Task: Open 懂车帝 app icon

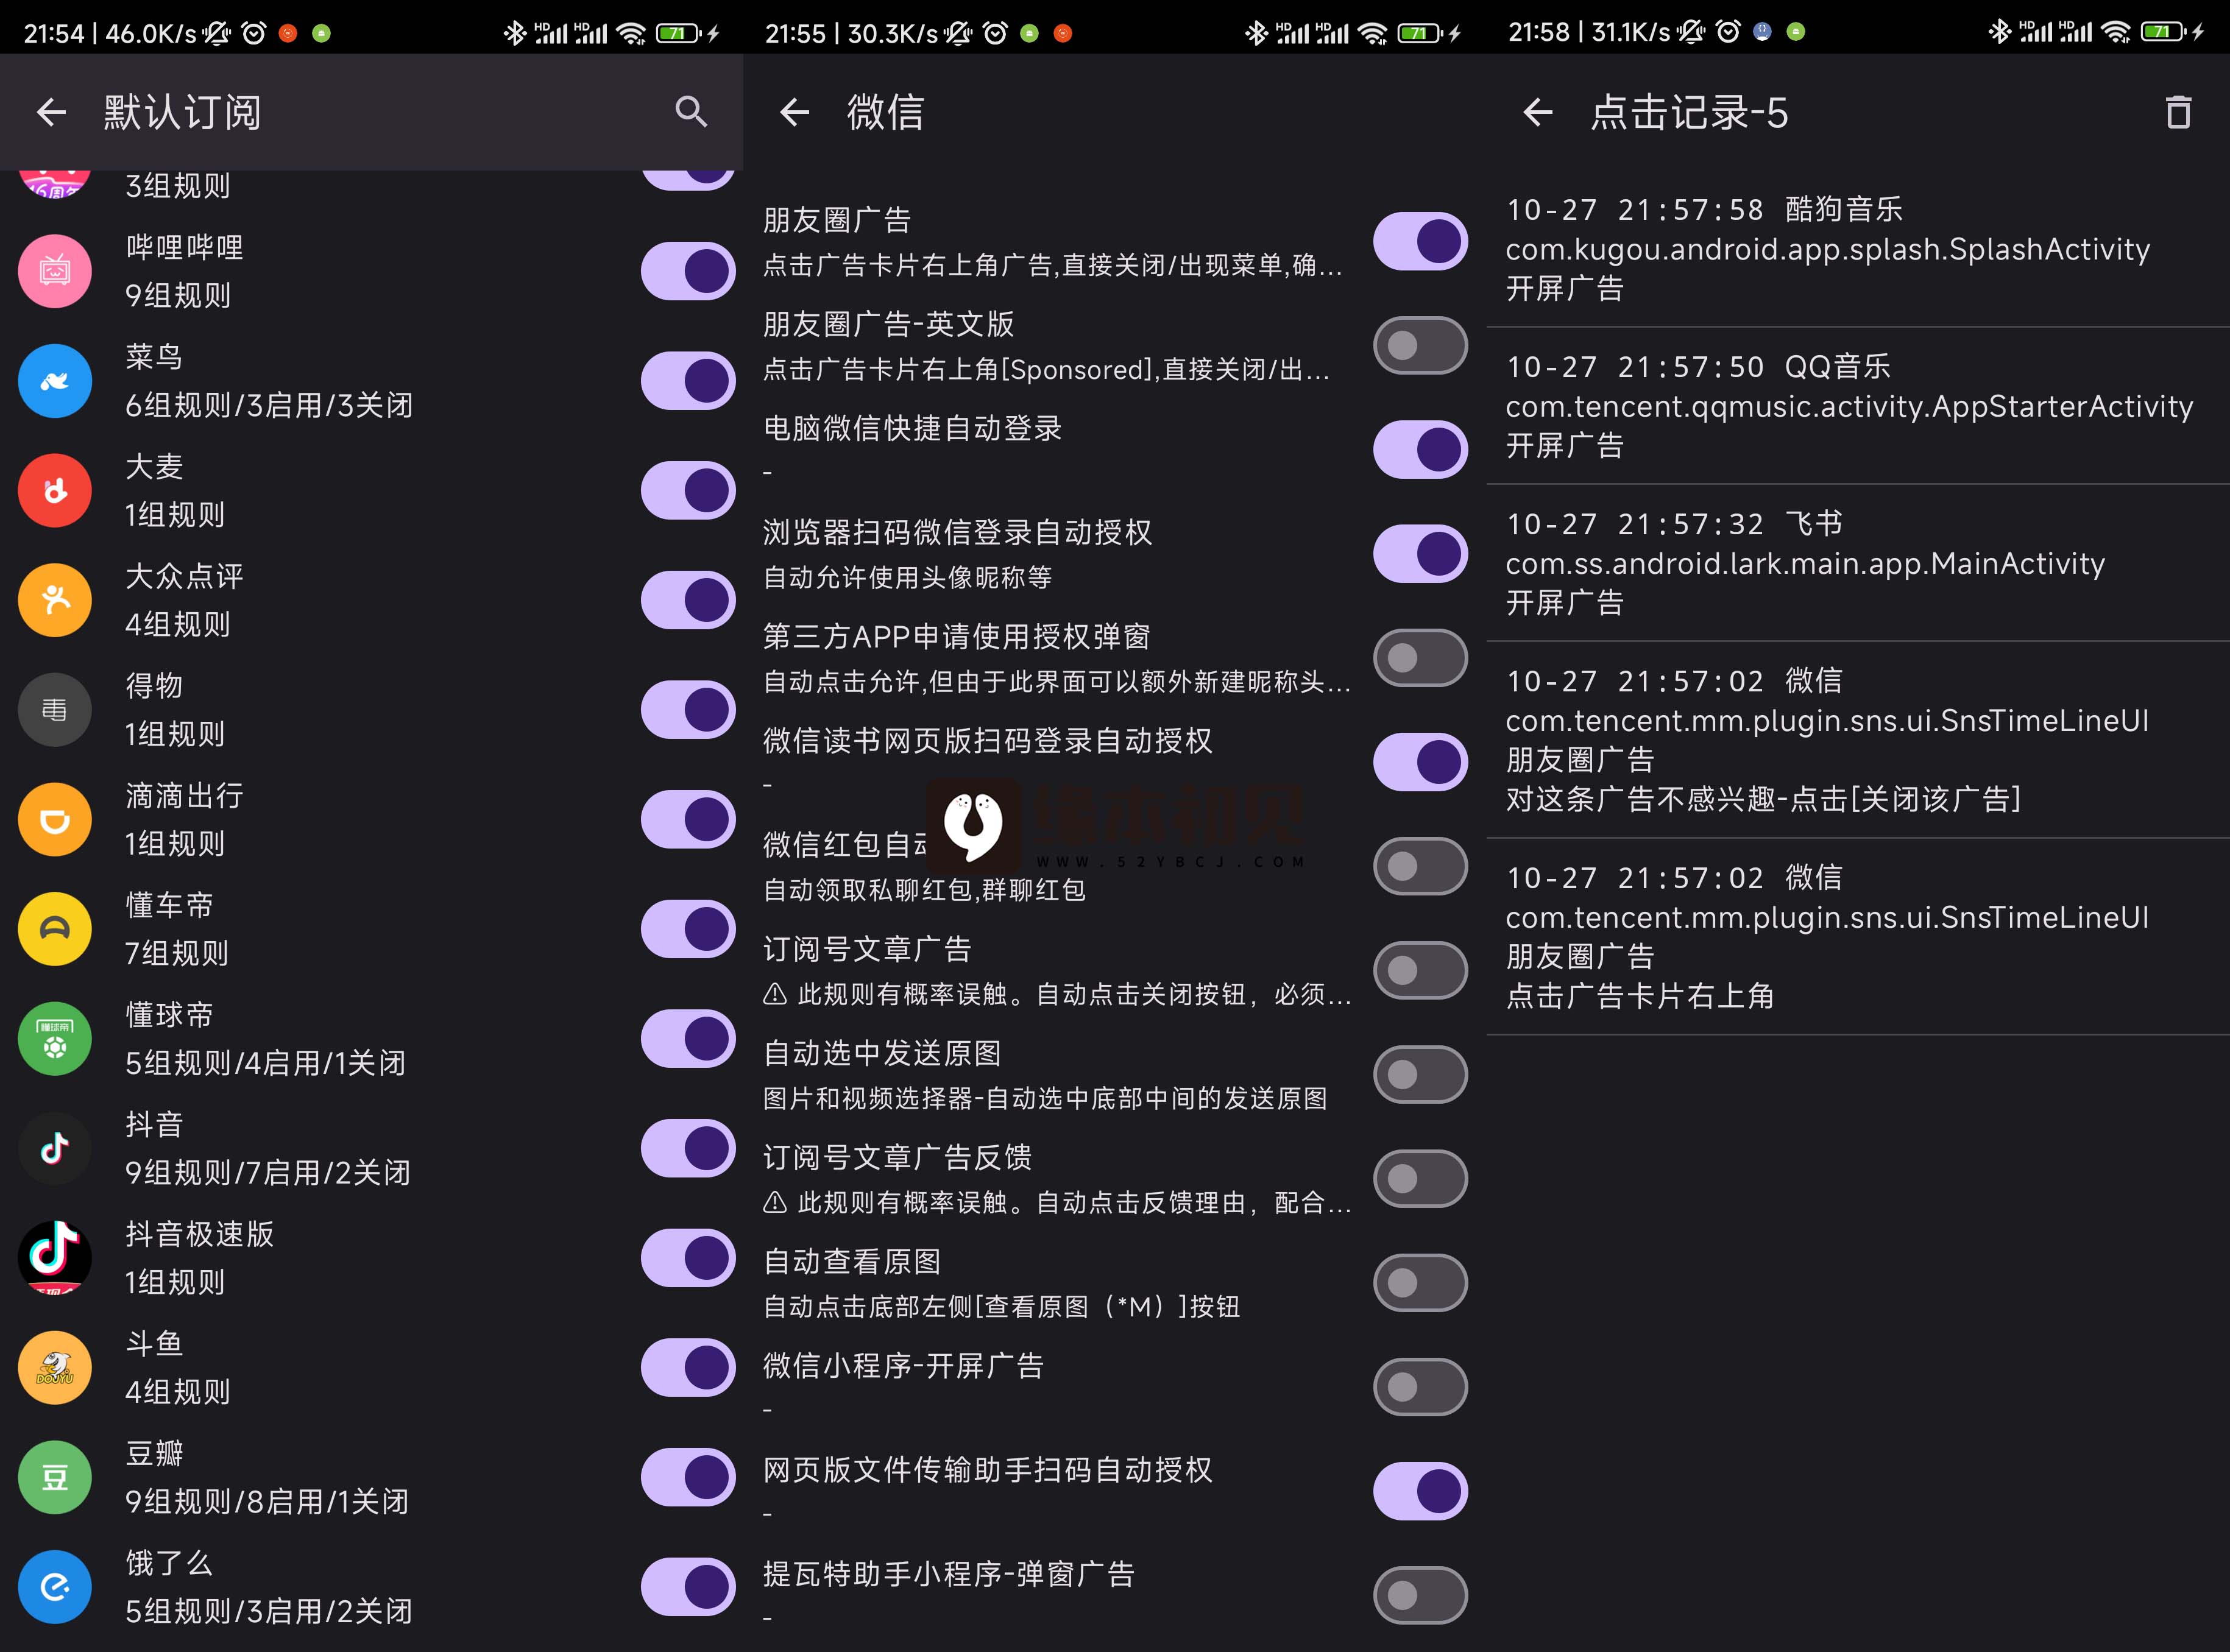Action: (55, 929)
